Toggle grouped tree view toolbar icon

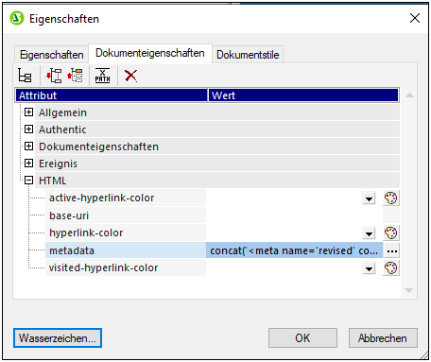25,76
